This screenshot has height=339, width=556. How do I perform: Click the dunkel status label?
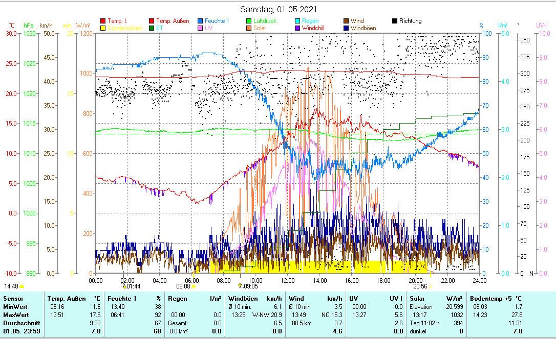(418, 331)
